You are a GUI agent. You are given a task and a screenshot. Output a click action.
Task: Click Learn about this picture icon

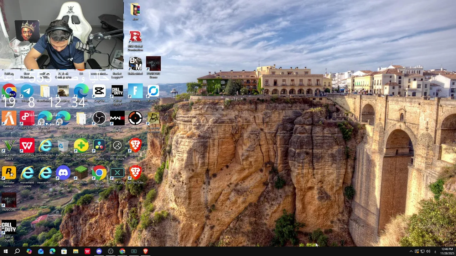pos(117,150)
